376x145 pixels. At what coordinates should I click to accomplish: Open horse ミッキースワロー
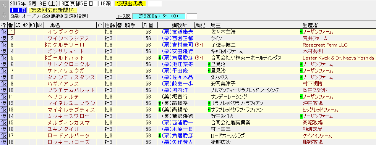point(68,116)
